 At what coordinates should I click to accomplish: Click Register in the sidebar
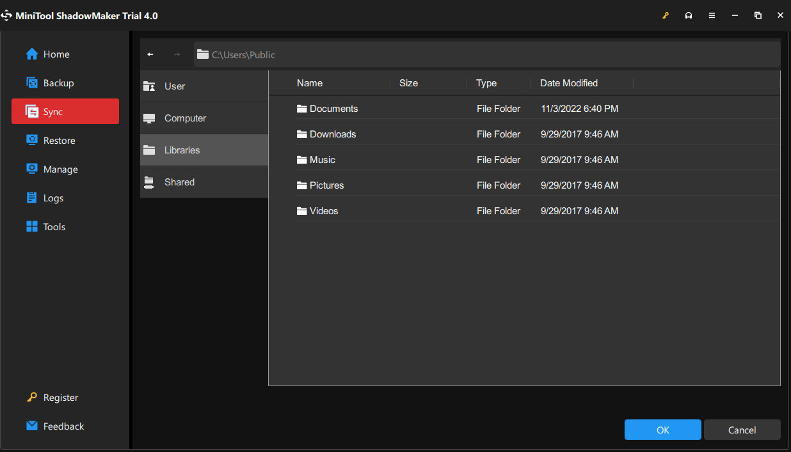65,398
